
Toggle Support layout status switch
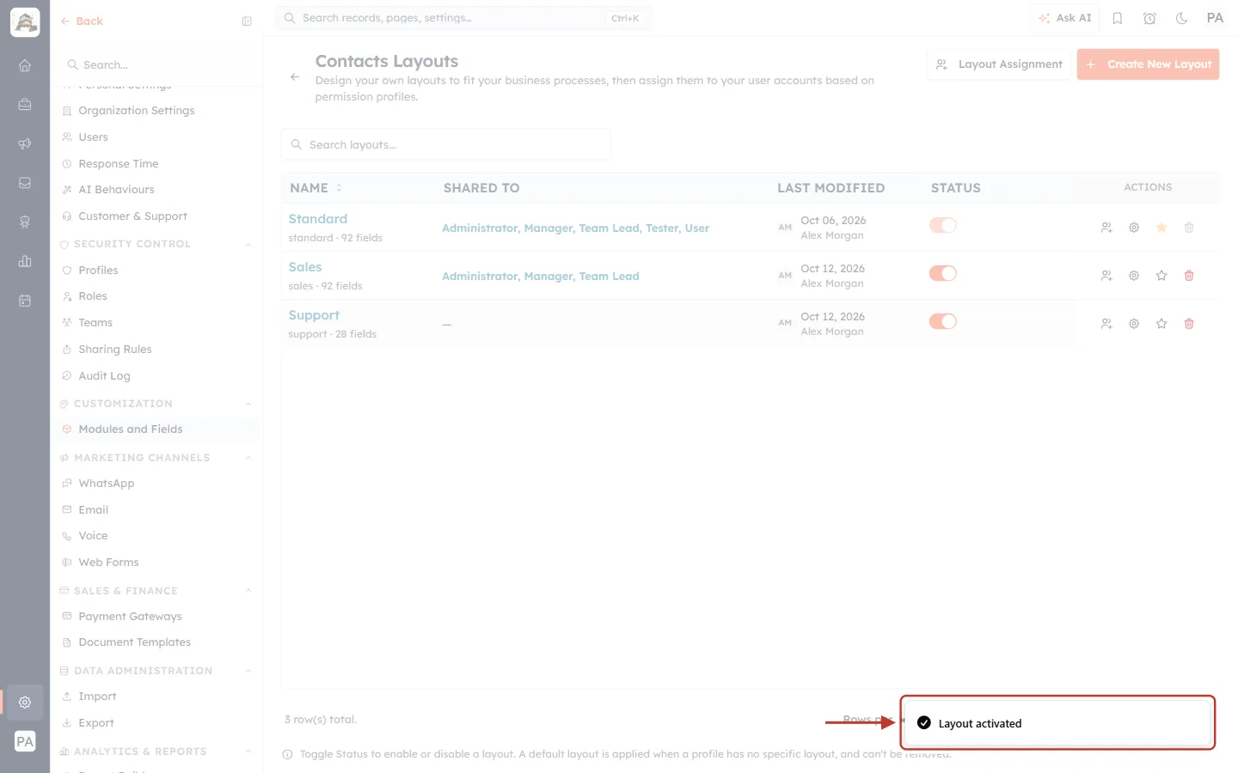(943, 321)
